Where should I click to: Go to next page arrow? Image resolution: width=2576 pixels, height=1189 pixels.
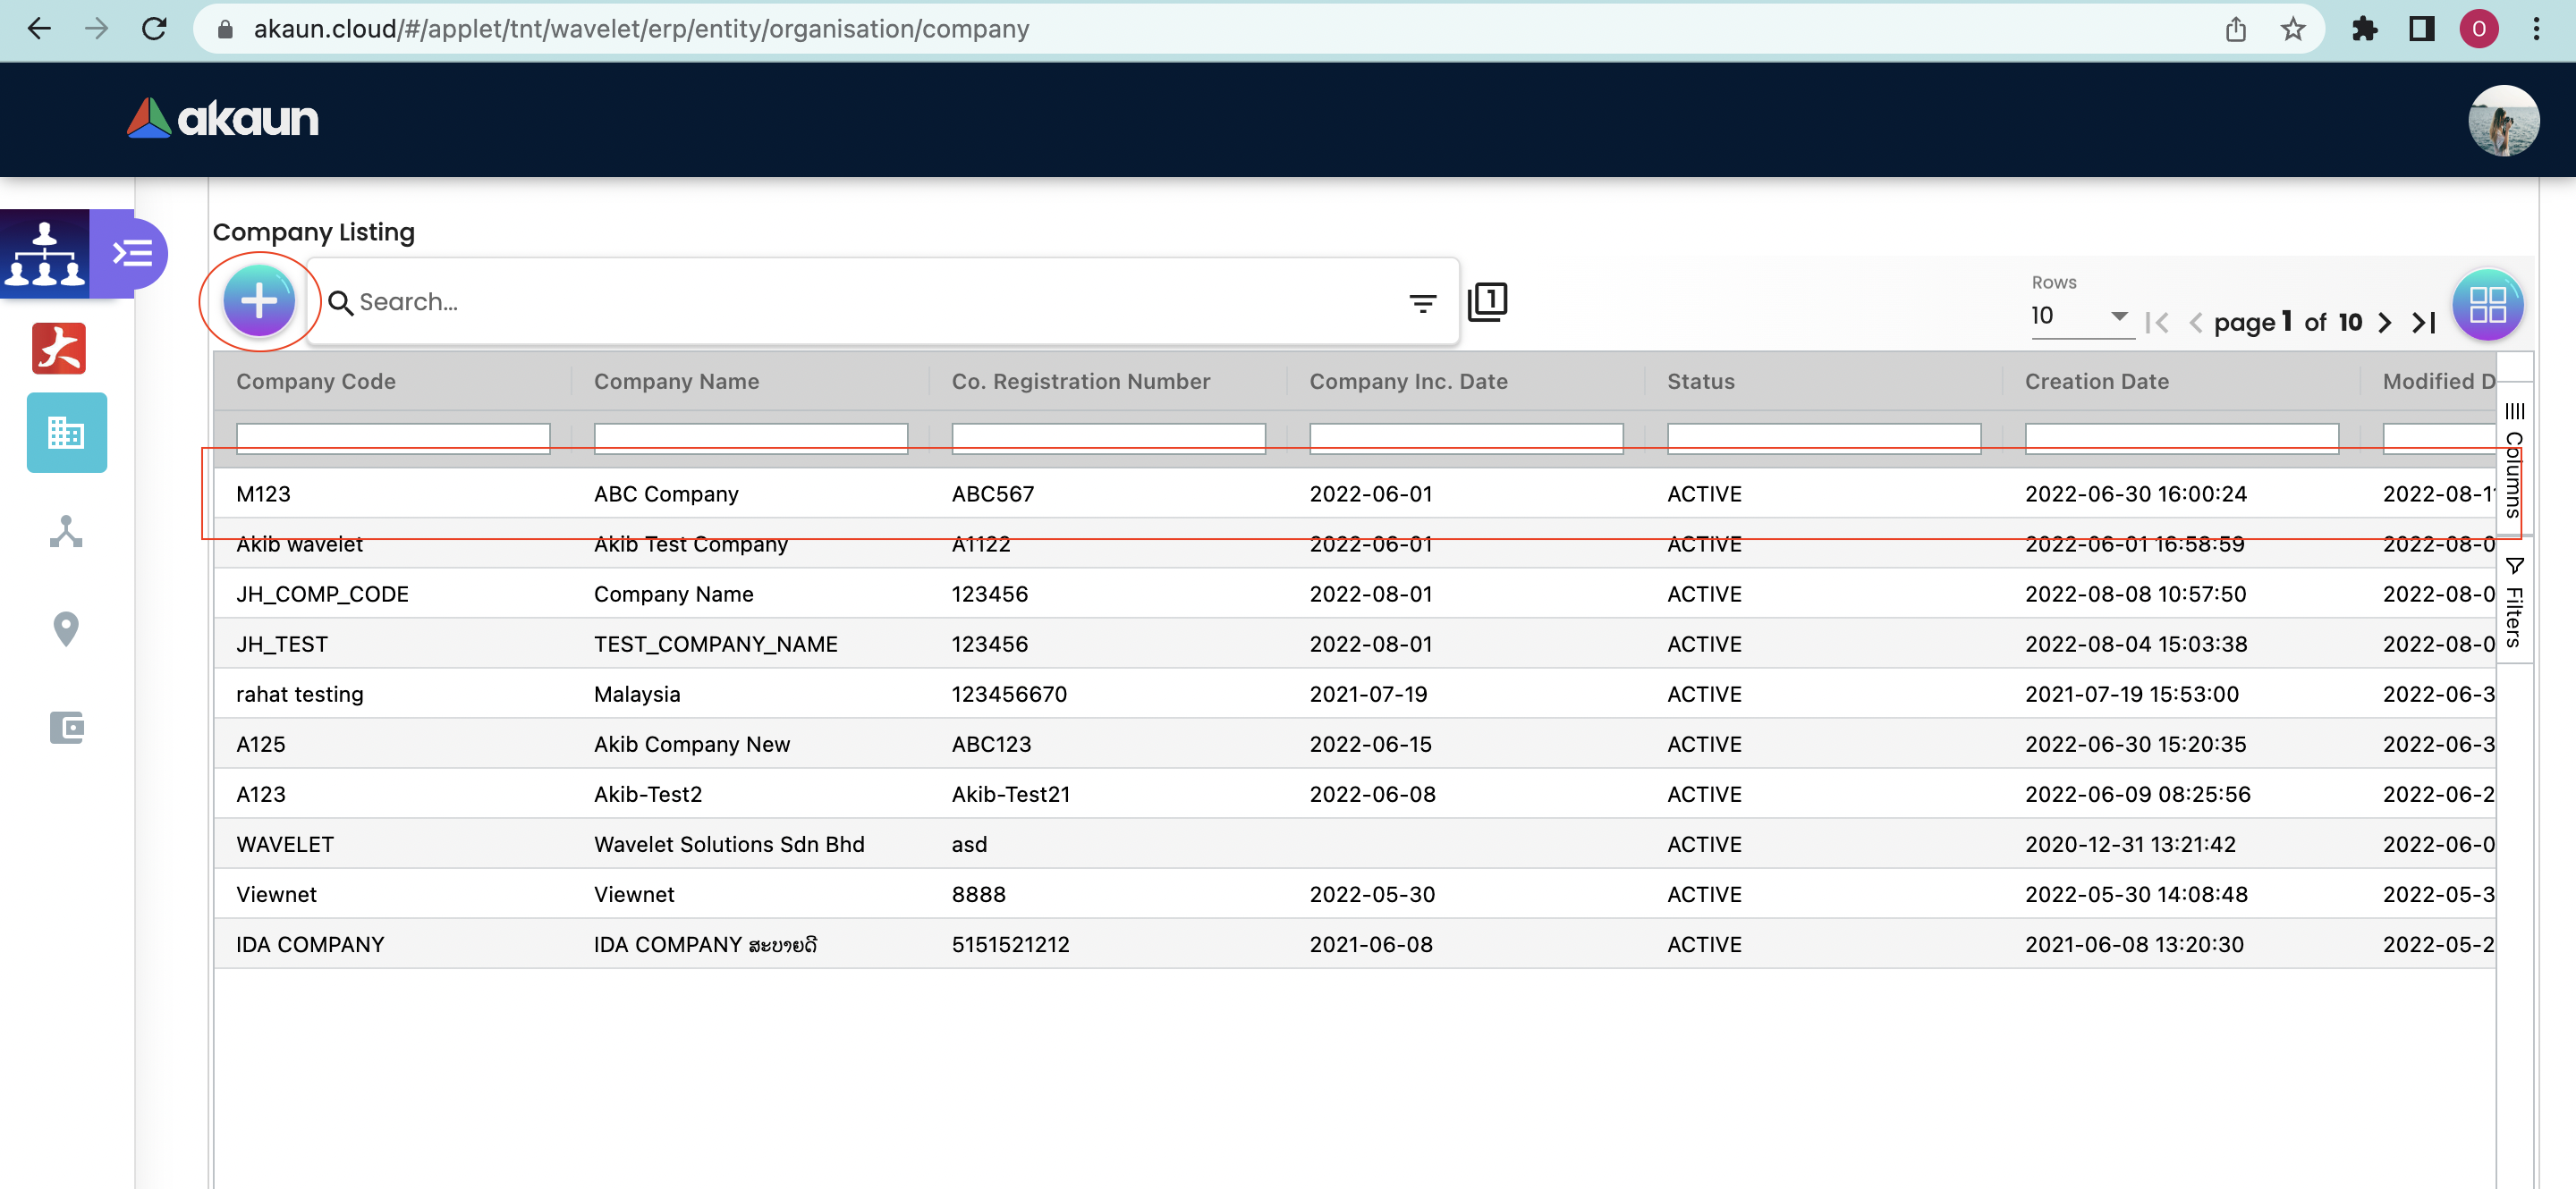pos(2384,323)
